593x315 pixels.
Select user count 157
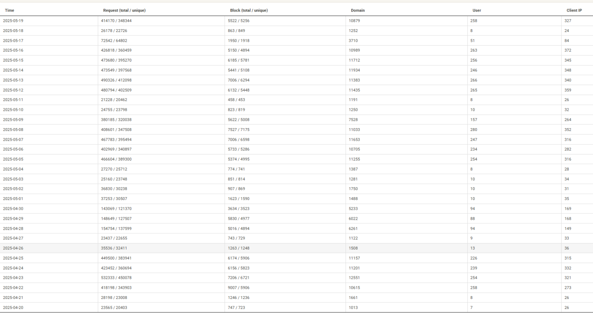coord(474,120)
